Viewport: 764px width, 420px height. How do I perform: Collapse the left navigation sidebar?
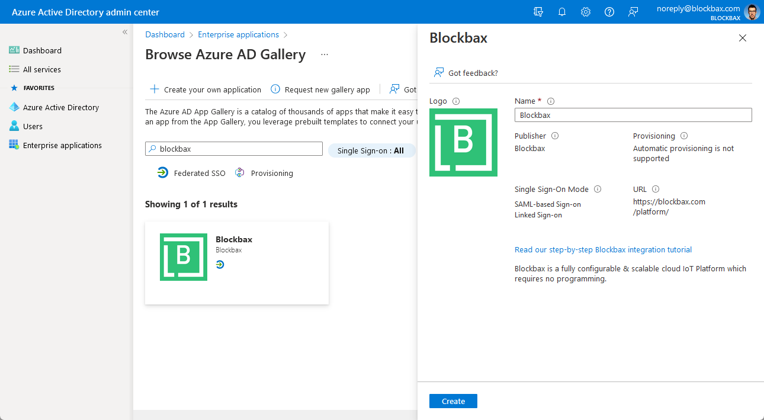pyautogui.click(x=125, y=32)
